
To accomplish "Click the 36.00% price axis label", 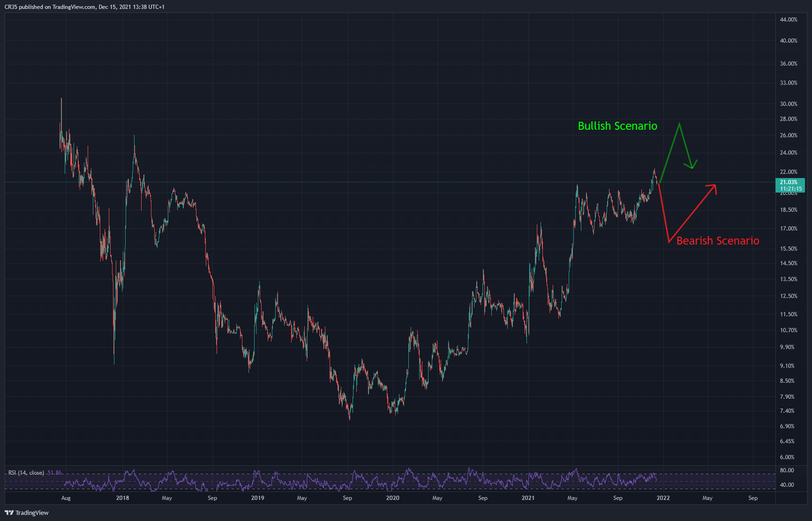I will pos(789,64).
